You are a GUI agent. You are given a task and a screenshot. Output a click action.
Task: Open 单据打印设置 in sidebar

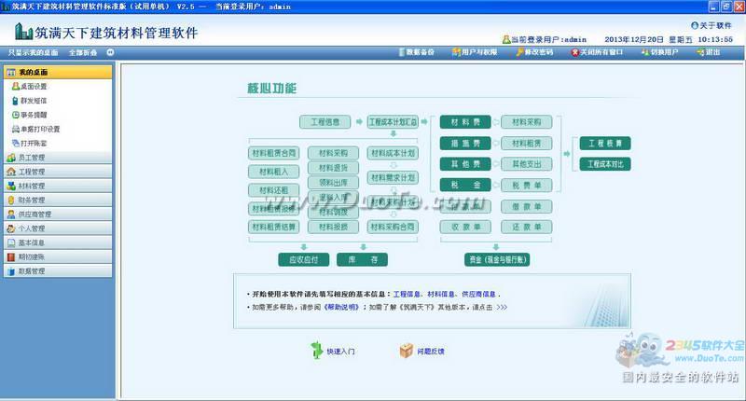36,129
